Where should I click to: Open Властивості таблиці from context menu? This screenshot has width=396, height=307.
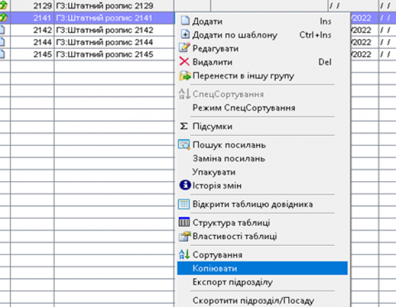click(234, 236)
